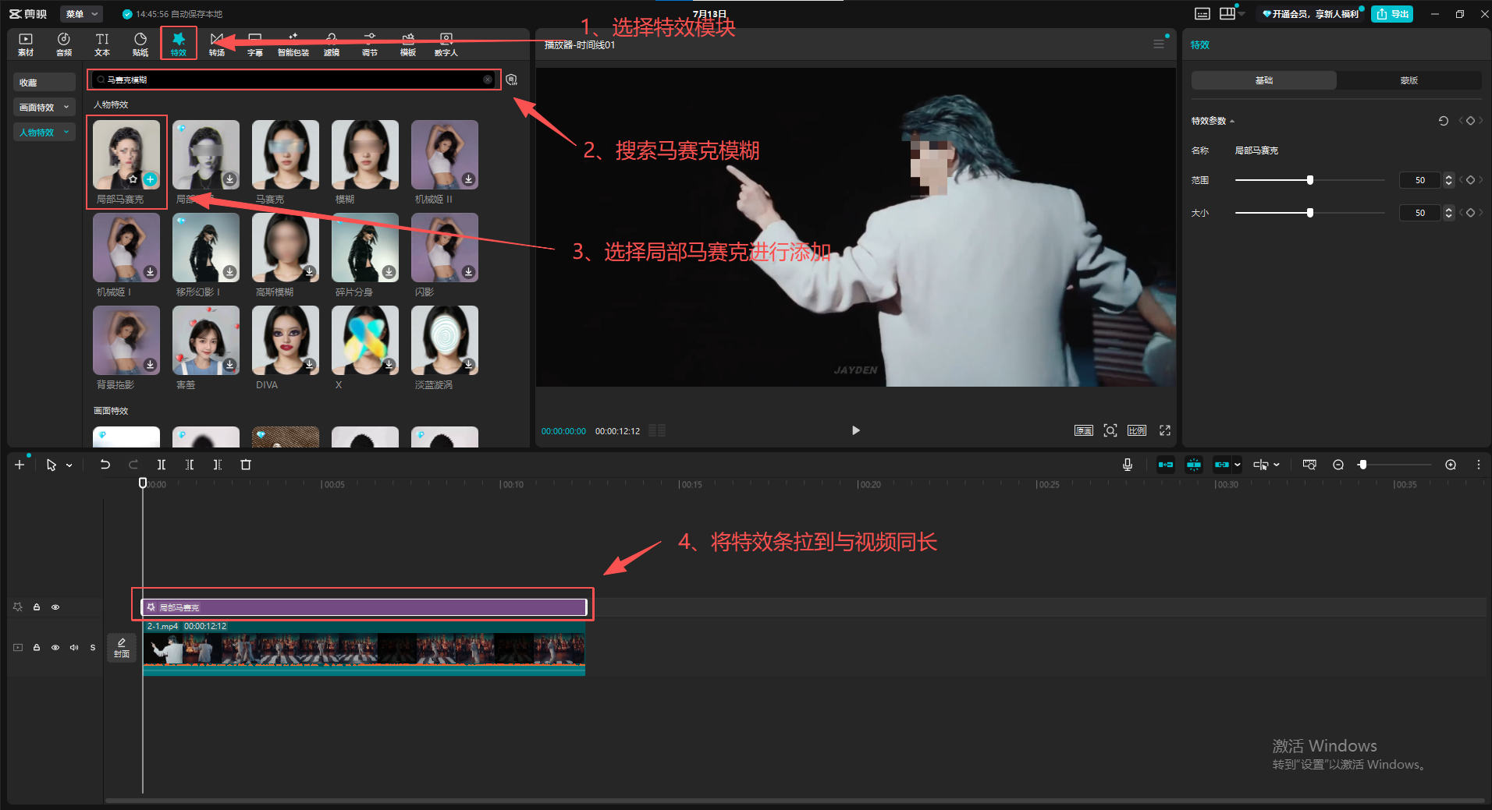This screenshot has width=1492, height=810.
Task: Open the timeline more-options vertical dots
Action: pyautogui.click(x=1478, y=465)
